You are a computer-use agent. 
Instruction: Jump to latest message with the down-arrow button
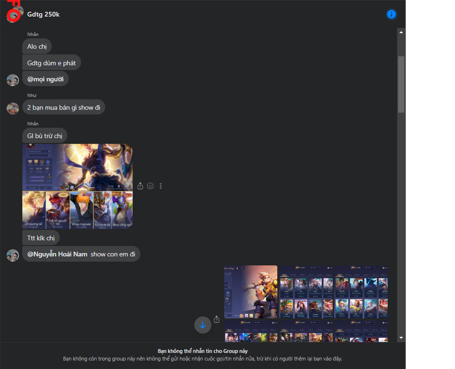tap(202, 325)
